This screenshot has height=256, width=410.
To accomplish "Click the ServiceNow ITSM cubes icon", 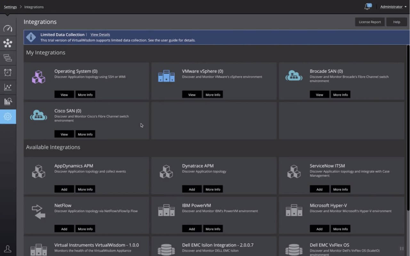I will click(294, 172).
